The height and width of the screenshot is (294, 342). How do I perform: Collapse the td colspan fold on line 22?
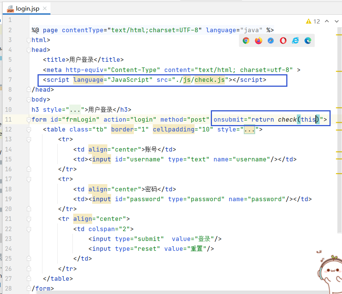28,229
